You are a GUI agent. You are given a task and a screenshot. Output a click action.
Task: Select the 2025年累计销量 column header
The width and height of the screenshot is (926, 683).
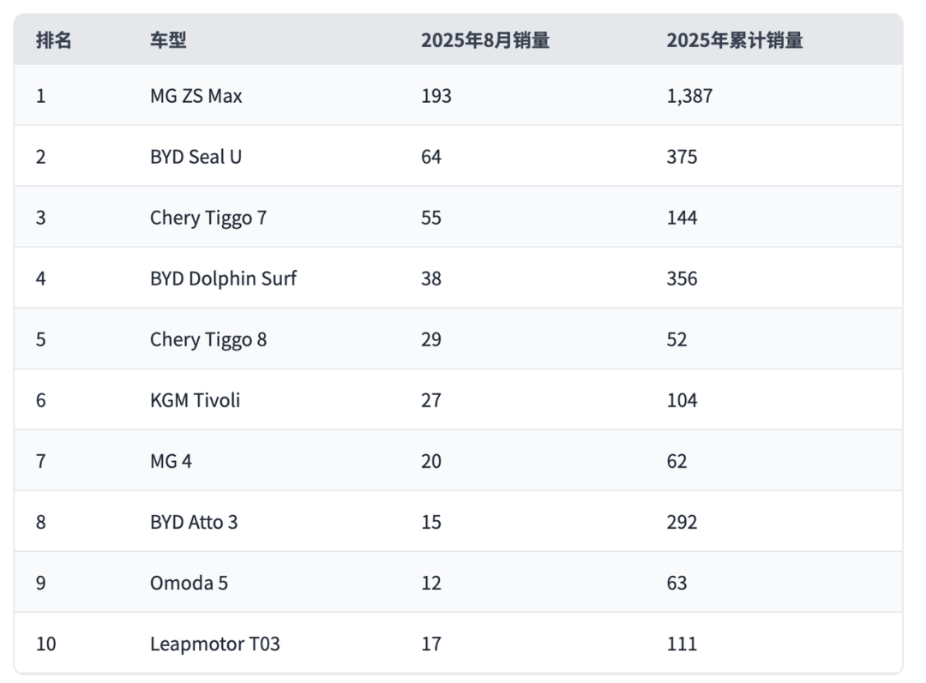tap(735, 40)
